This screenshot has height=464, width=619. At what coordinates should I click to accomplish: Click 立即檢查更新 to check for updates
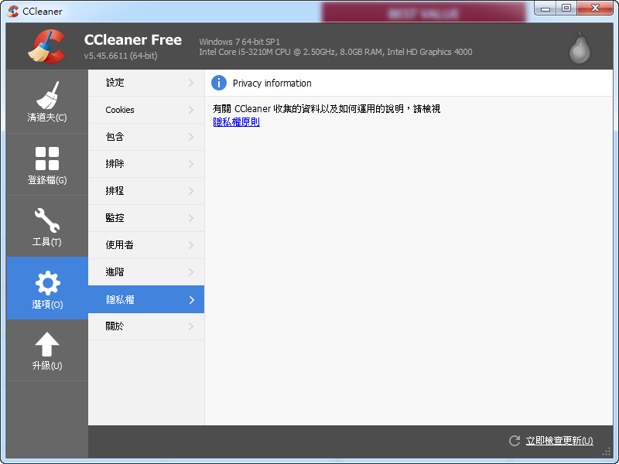(559, 440)
